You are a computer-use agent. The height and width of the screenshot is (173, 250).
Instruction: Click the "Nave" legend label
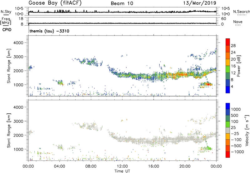pyautogui.click(x=238, y=22)
